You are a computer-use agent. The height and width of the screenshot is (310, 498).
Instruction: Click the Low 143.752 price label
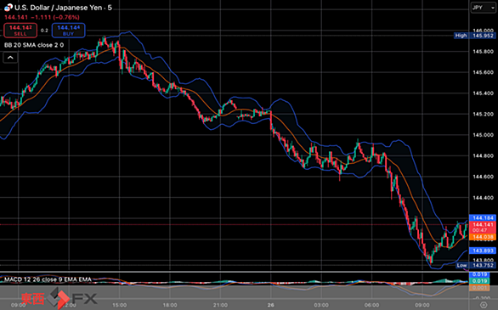tap(475, 265)
